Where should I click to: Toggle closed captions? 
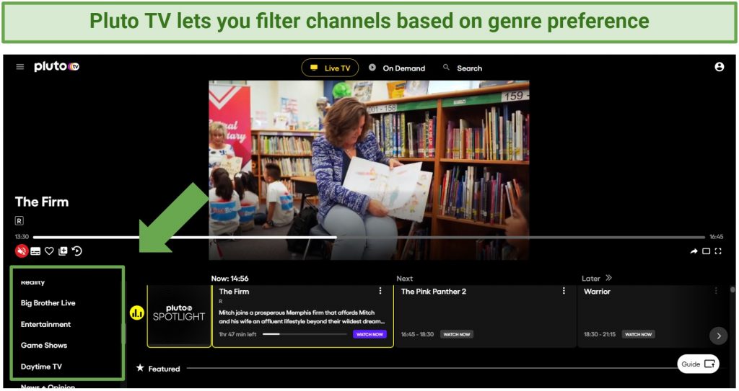tap(35, 251)
